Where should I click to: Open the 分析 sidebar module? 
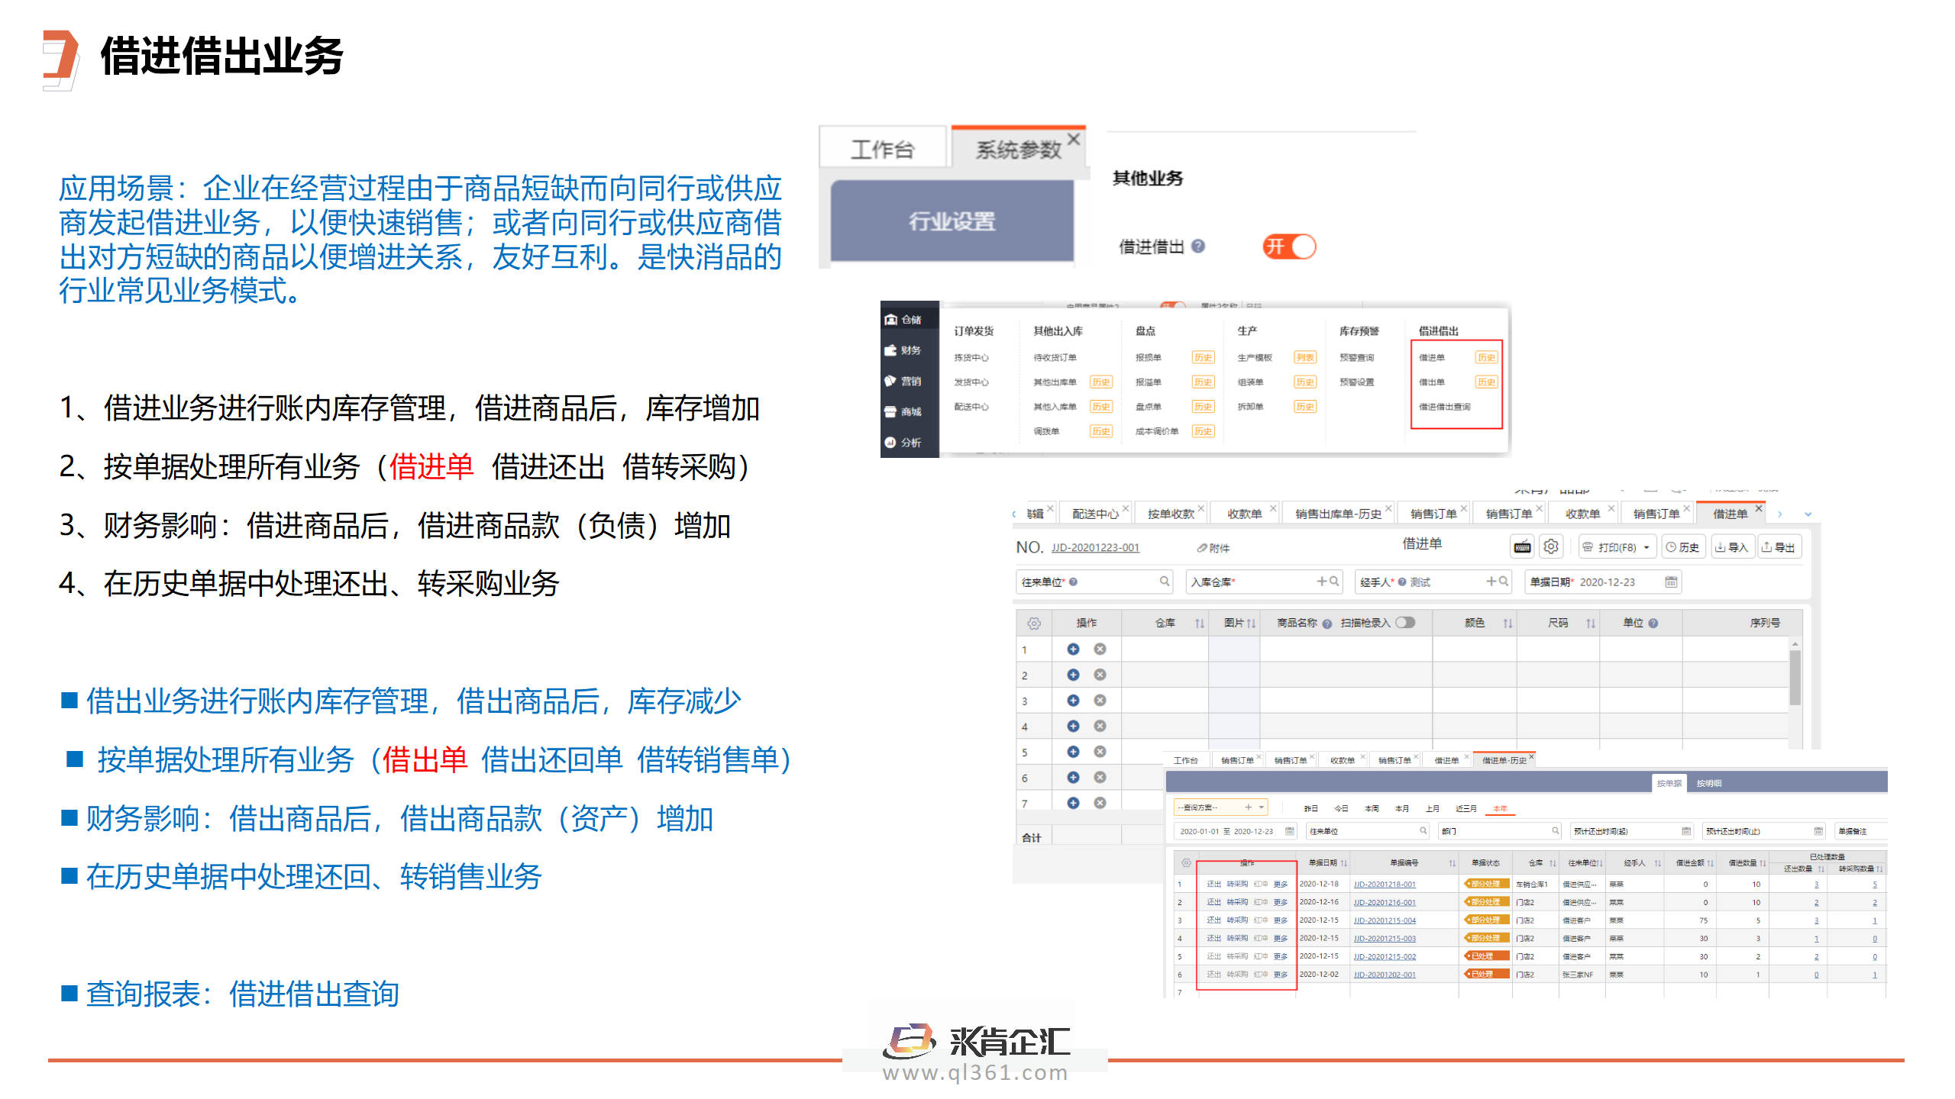pos(904,442)
